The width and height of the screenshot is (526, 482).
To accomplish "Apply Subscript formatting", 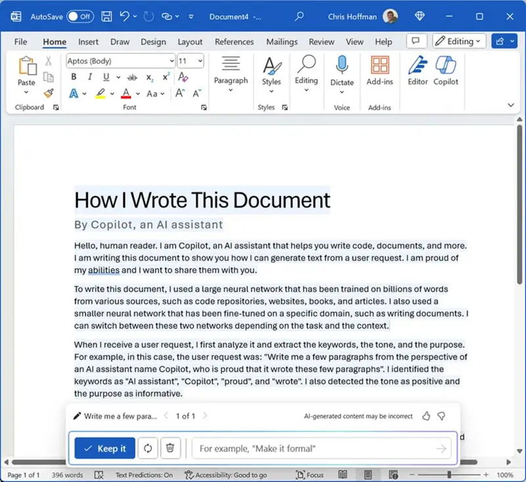I will pyautogui.click(x=150, y=78).
